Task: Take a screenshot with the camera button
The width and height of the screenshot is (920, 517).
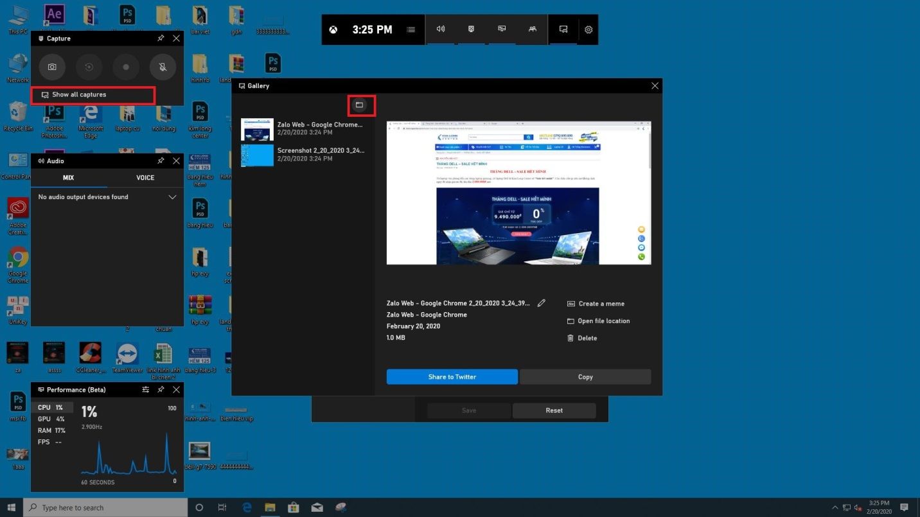Action: pos(52,67)
